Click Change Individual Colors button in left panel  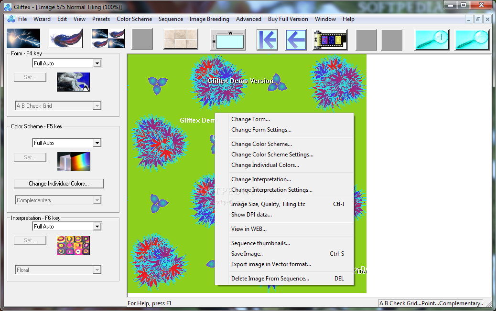coord(59,184)
